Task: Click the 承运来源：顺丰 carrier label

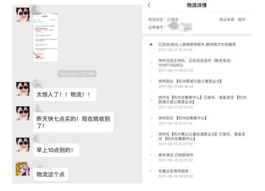Action: click(x=234, y=20)
